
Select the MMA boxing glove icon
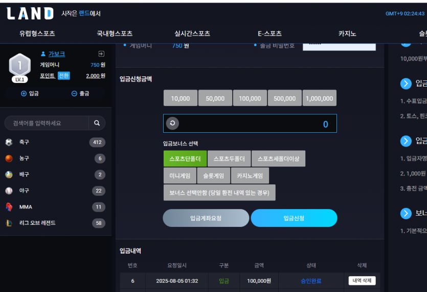[9, 207]
